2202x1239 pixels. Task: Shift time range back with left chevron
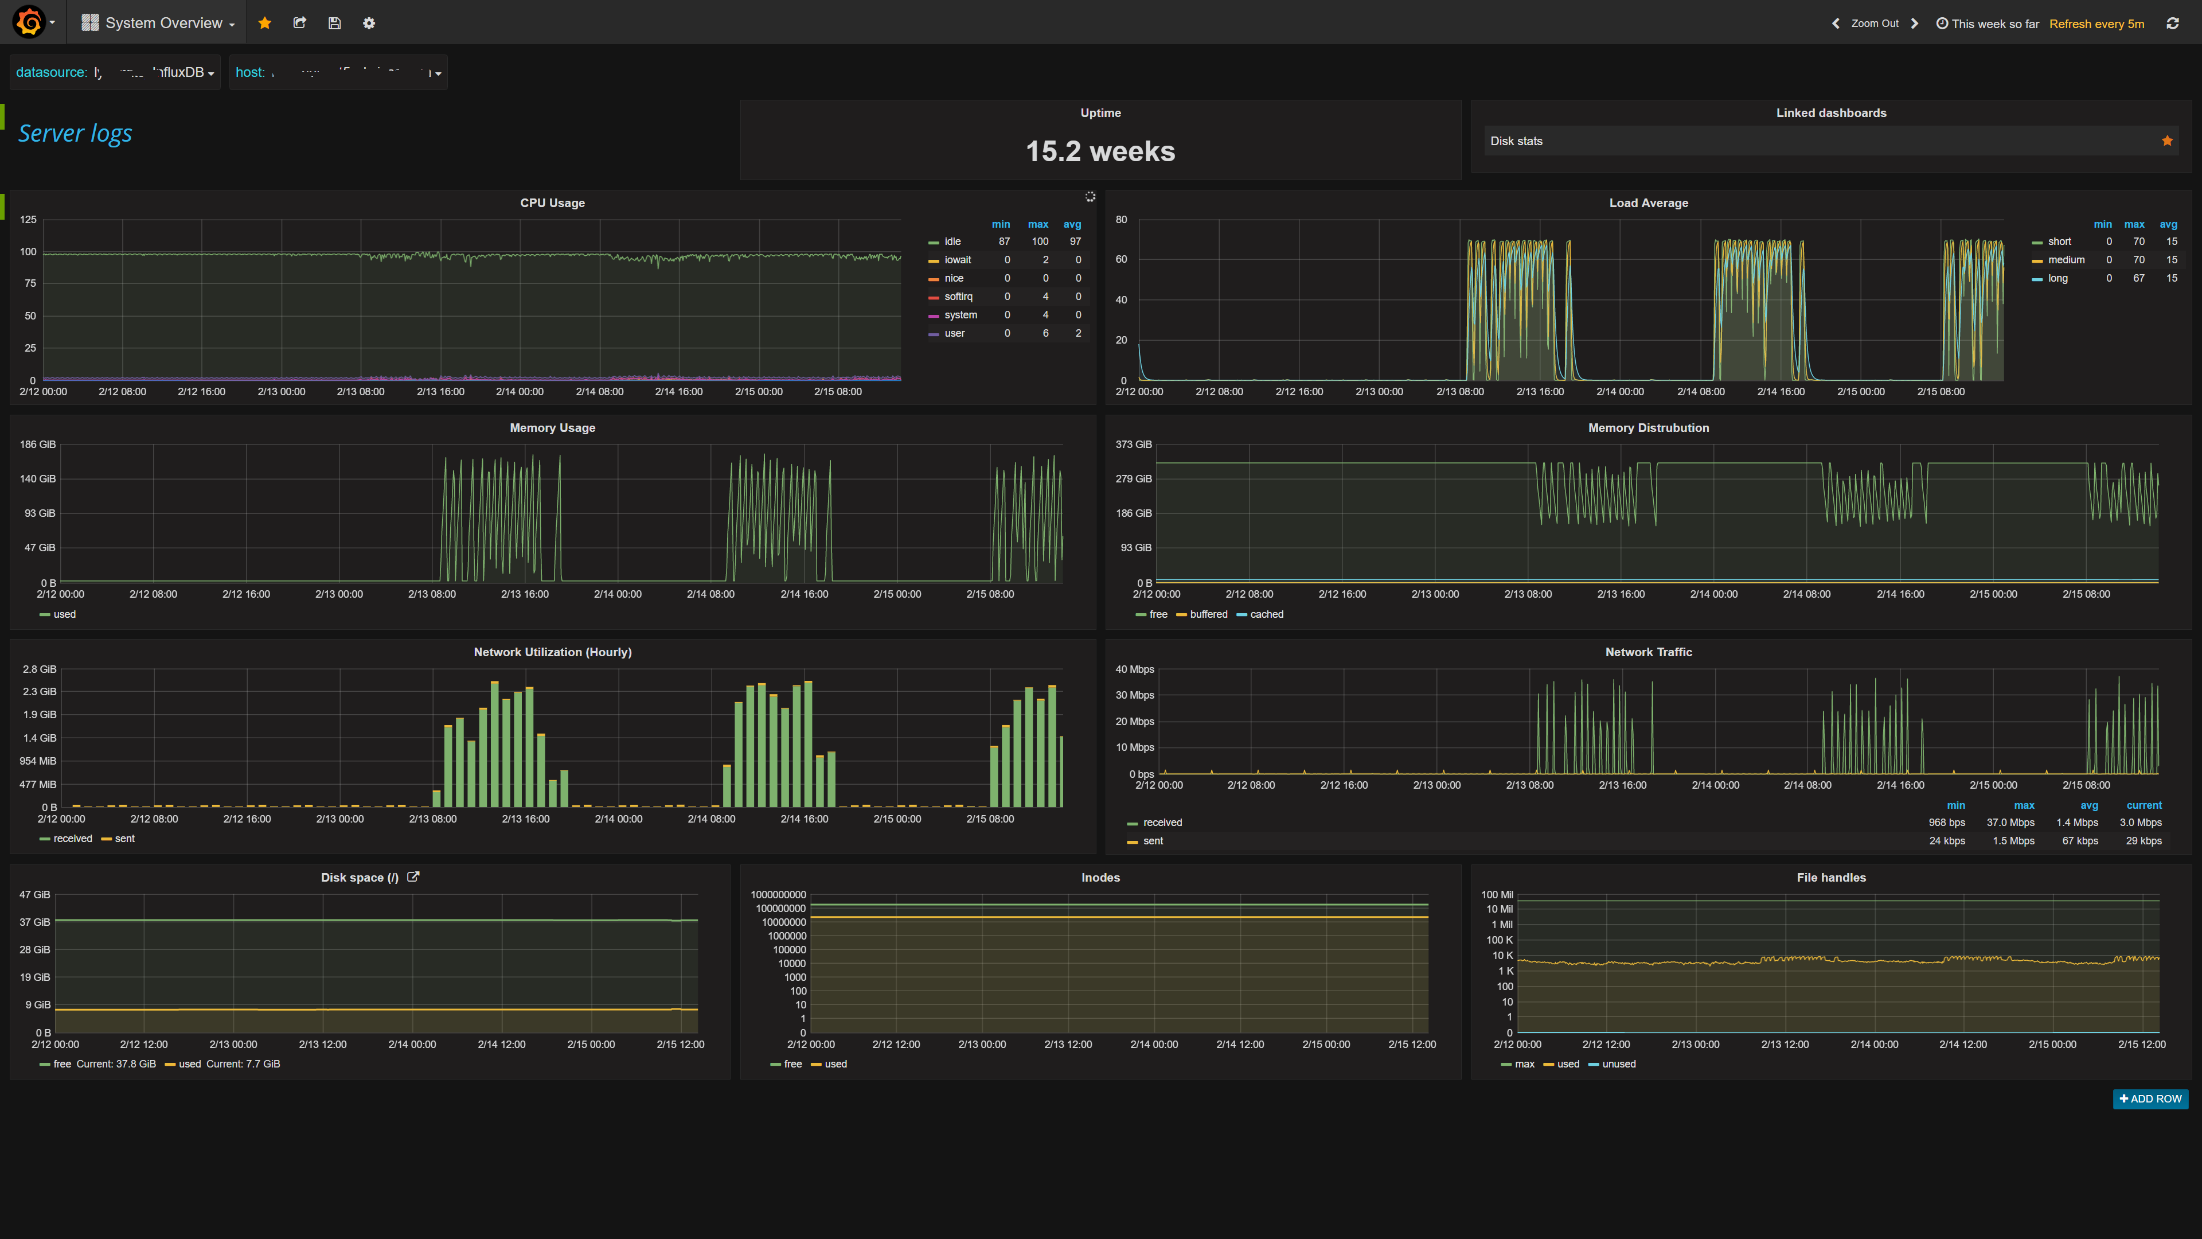click(1835, 23)
